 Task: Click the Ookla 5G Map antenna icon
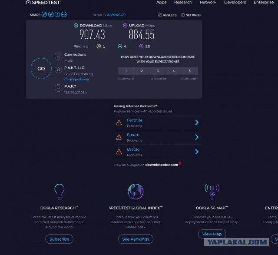[212, 192]
